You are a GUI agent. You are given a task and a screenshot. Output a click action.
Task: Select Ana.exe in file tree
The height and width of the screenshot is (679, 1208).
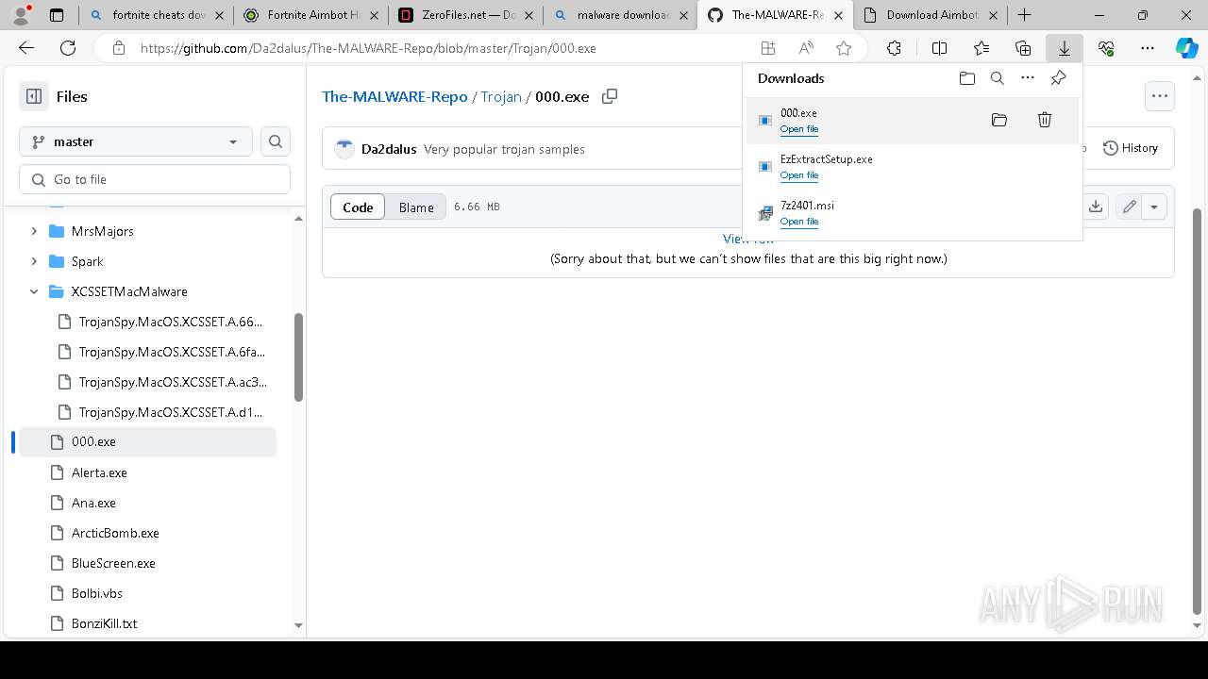[147, 503]
